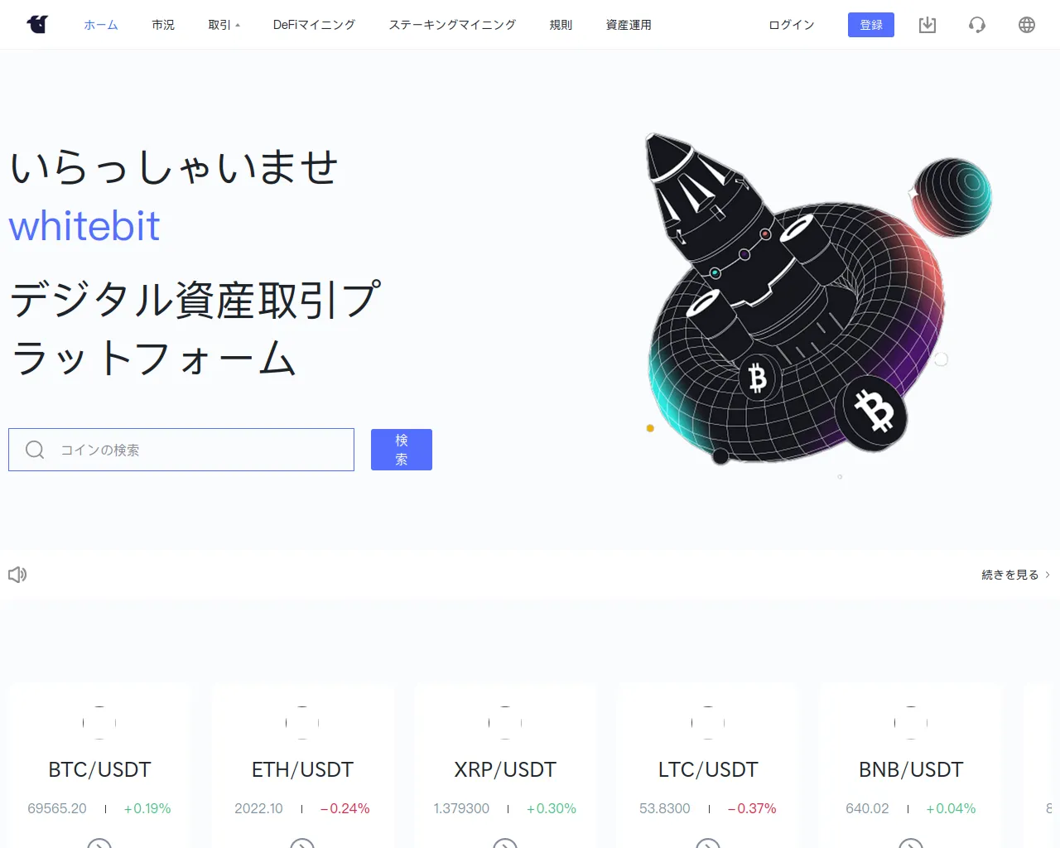Click the magnifier icon in the search box

(x=35, y=450)
